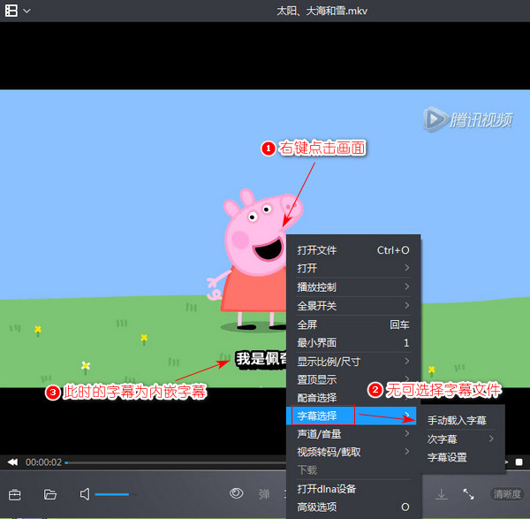The width and height of the screenshot is (530, 519).
Task: Click the disabled 下载 menu entry
Action: click(x=307, y=470)
